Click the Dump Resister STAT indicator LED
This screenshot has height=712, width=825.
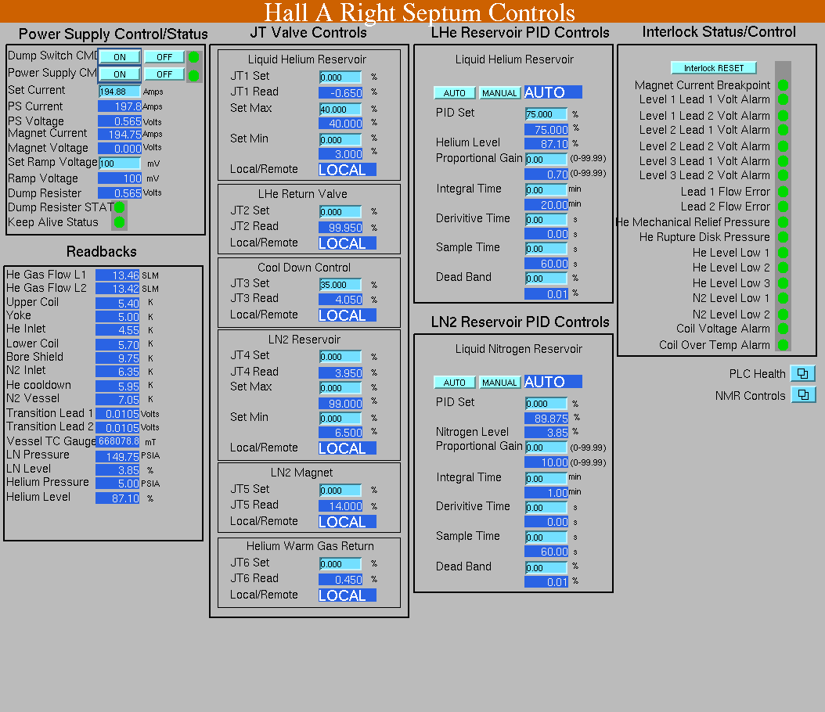click(120, 207)
